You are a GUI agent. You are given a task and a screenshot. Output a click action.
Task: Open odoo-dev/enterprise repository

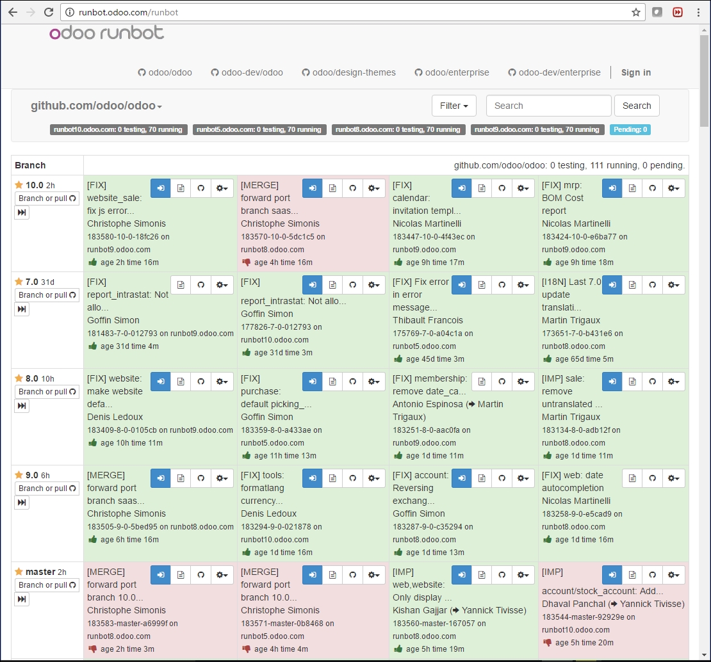[554, 72]
